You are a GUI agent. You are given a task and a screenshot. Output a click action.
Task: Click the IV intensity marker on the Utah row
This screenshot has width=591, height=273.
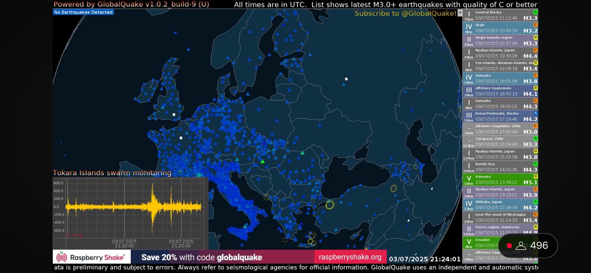coord(469,27)
